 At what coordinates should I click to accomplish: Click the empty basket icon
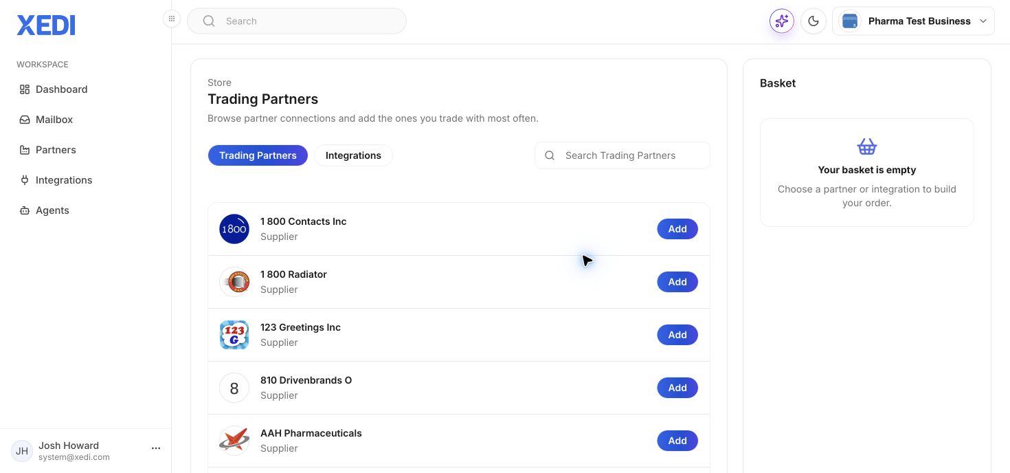pyautogui.click(x=867, y=146)
